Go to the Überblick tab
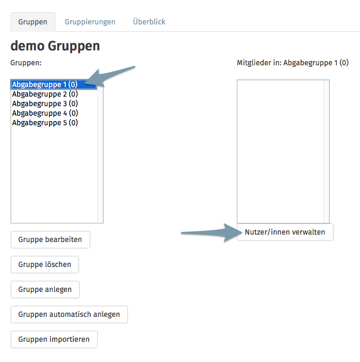This screenshot has height=362, width=360. coord(149,22)
